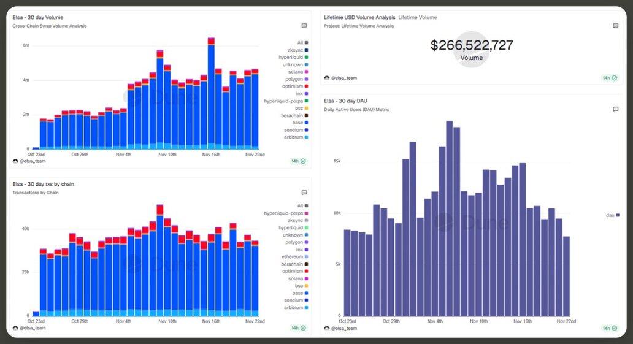633x344 pixels.
Task: Click the $266,522,727 volume counter
Action: coord(472,45)
